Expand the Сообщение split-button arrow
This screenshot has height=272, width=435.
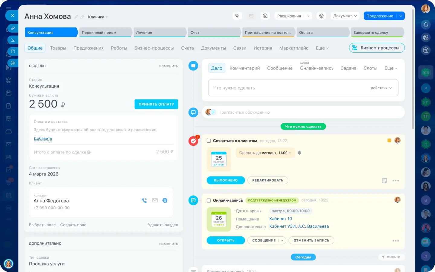tap(282, 241)
